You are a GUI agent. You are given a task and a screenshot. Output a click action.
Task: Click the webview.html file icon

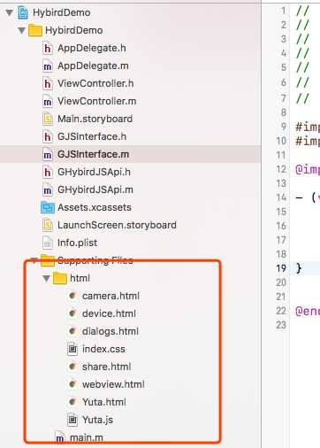72,384
